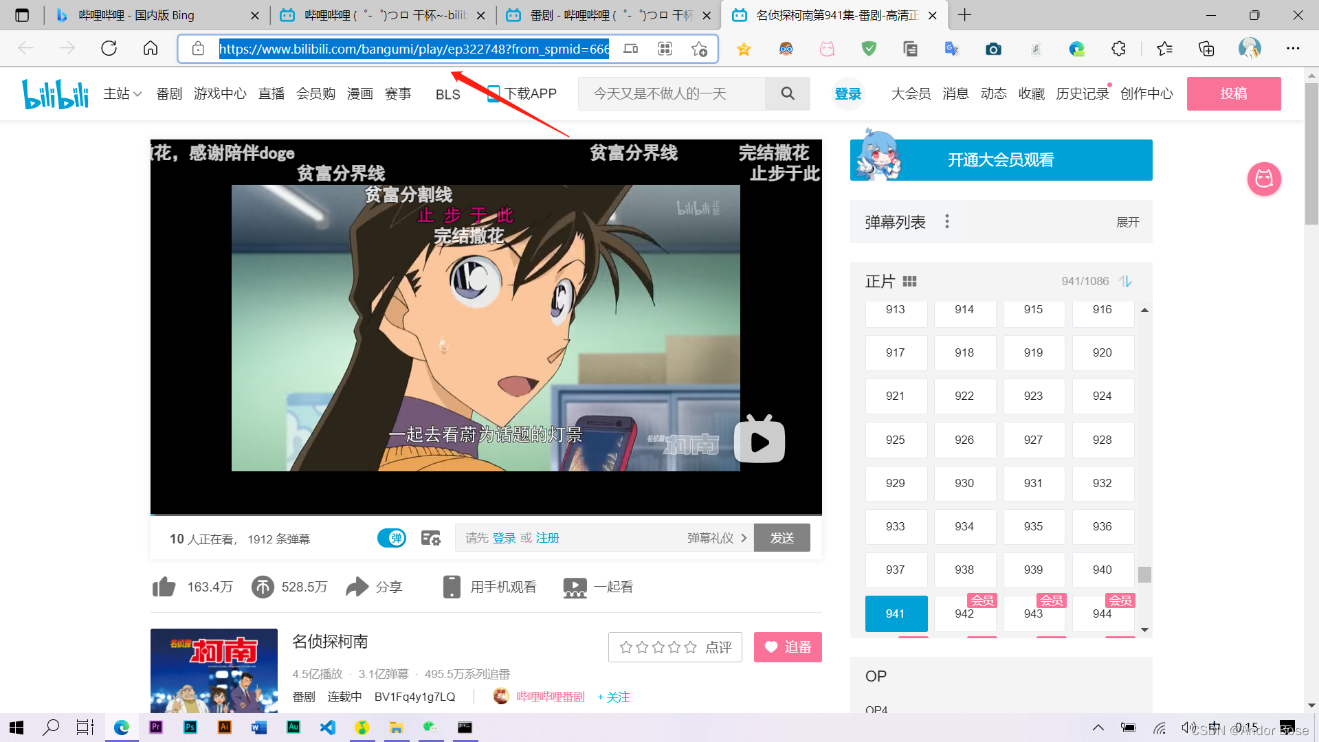Select episode 930
The height and width of the screenshot is (742, 1319).
(x=964, y=483)
